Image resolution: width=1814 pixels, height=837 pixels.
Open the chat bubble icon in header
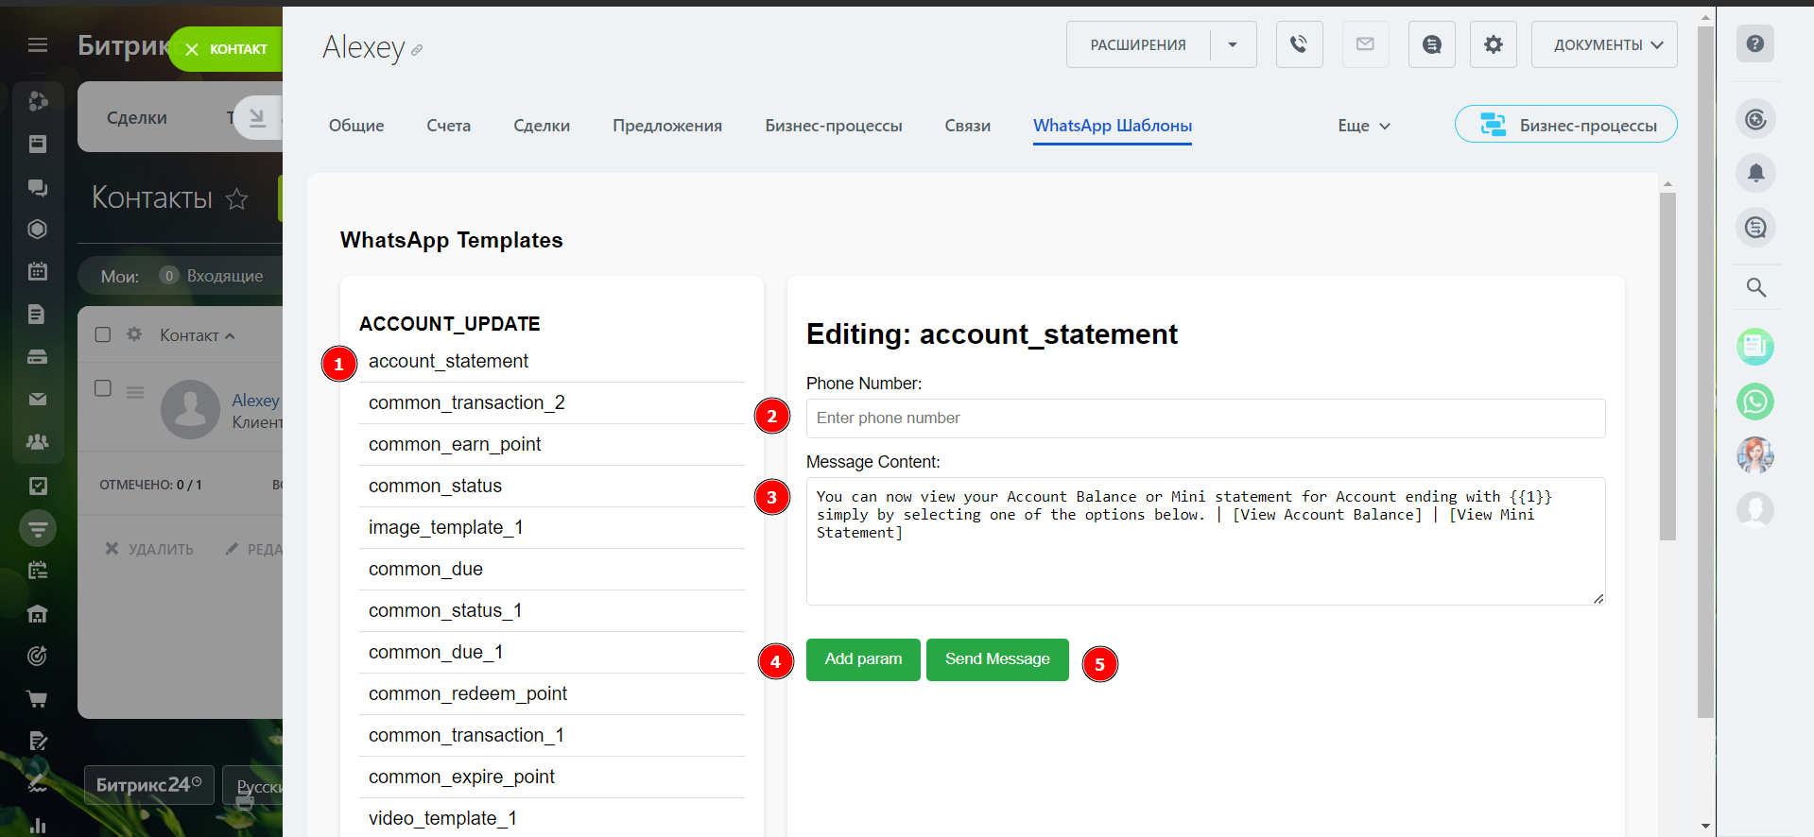click(x=1431, y=44)
